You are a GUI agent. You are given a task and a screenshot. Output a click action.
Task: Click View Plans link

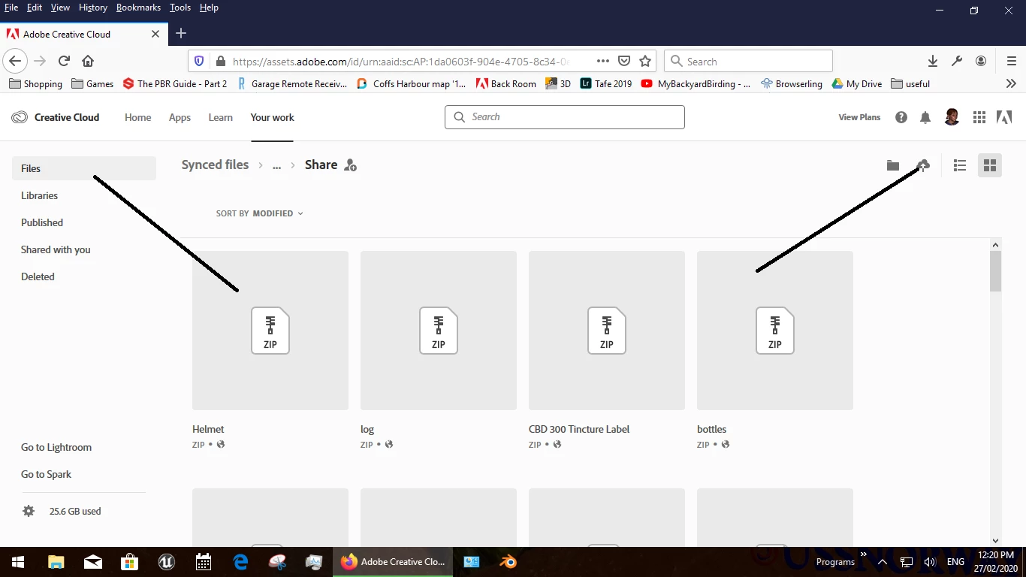point(859,117)
